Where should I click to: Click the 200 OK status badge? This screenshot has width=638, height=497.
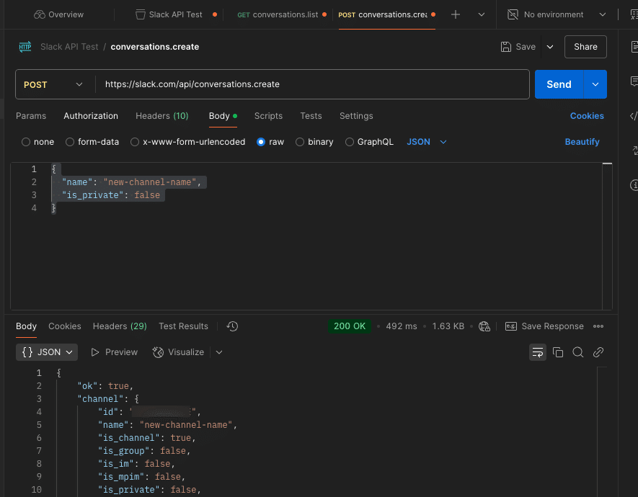click(350, 326)
